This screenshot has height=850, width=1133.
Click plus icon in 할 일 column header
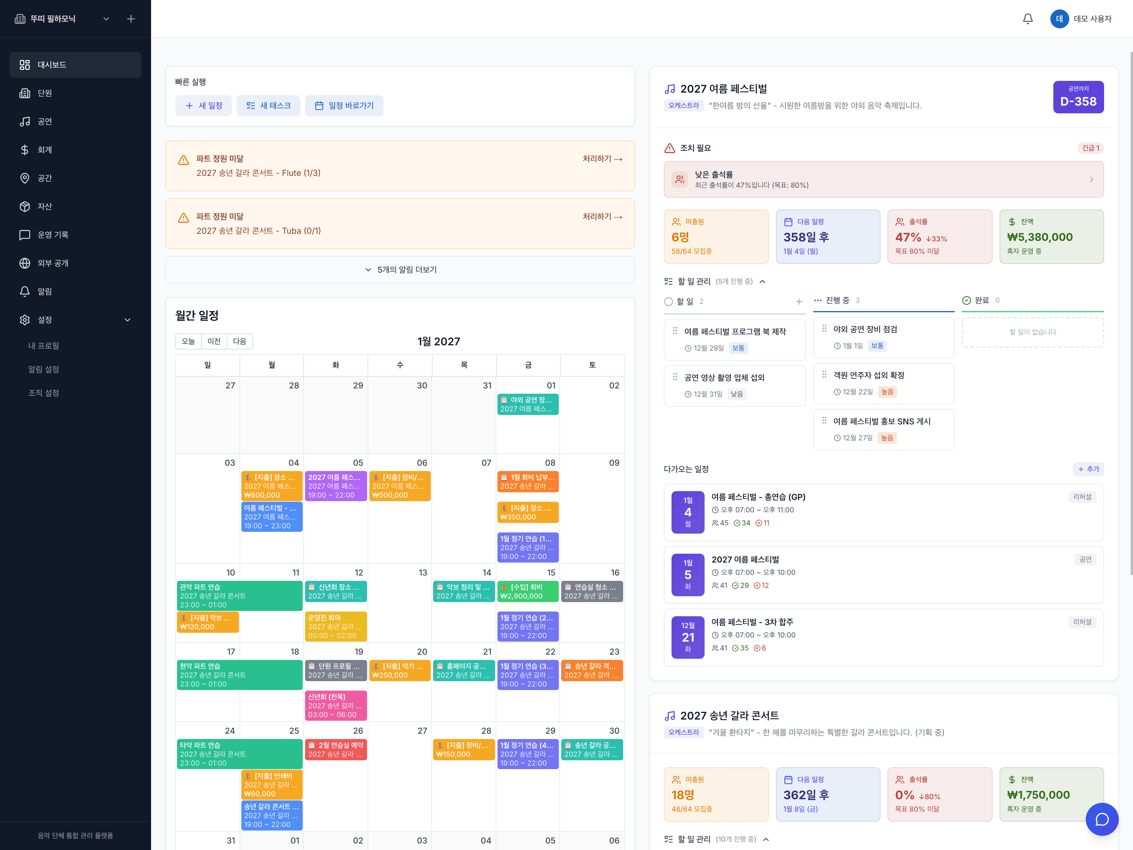(798, 302)
